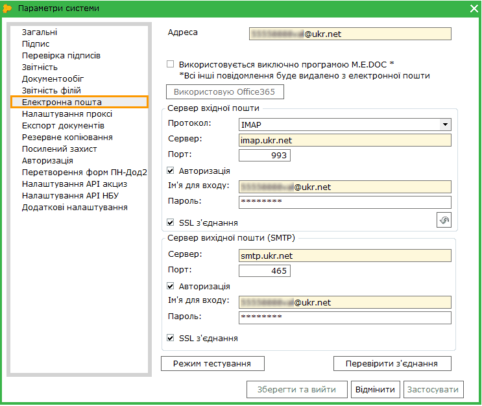Screen dimensions: 482x406
Task: Open the Підпис settings section
Action: tap(36, 43)
